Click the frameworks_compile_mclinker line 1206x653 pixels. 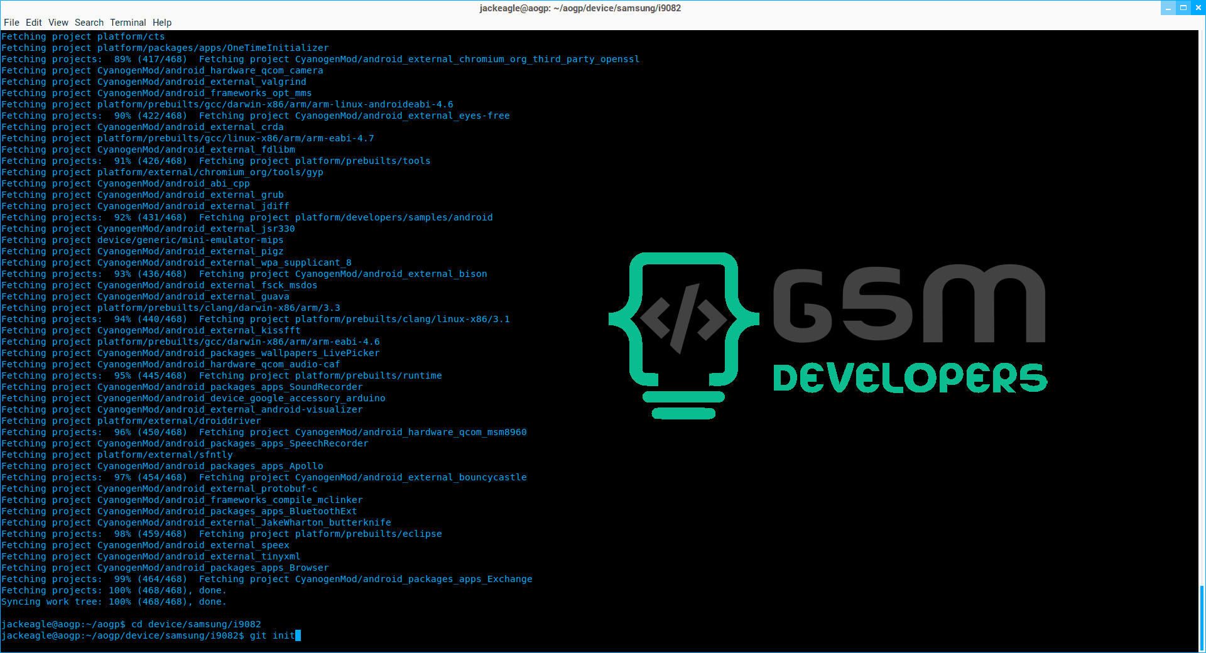(182, 500)
